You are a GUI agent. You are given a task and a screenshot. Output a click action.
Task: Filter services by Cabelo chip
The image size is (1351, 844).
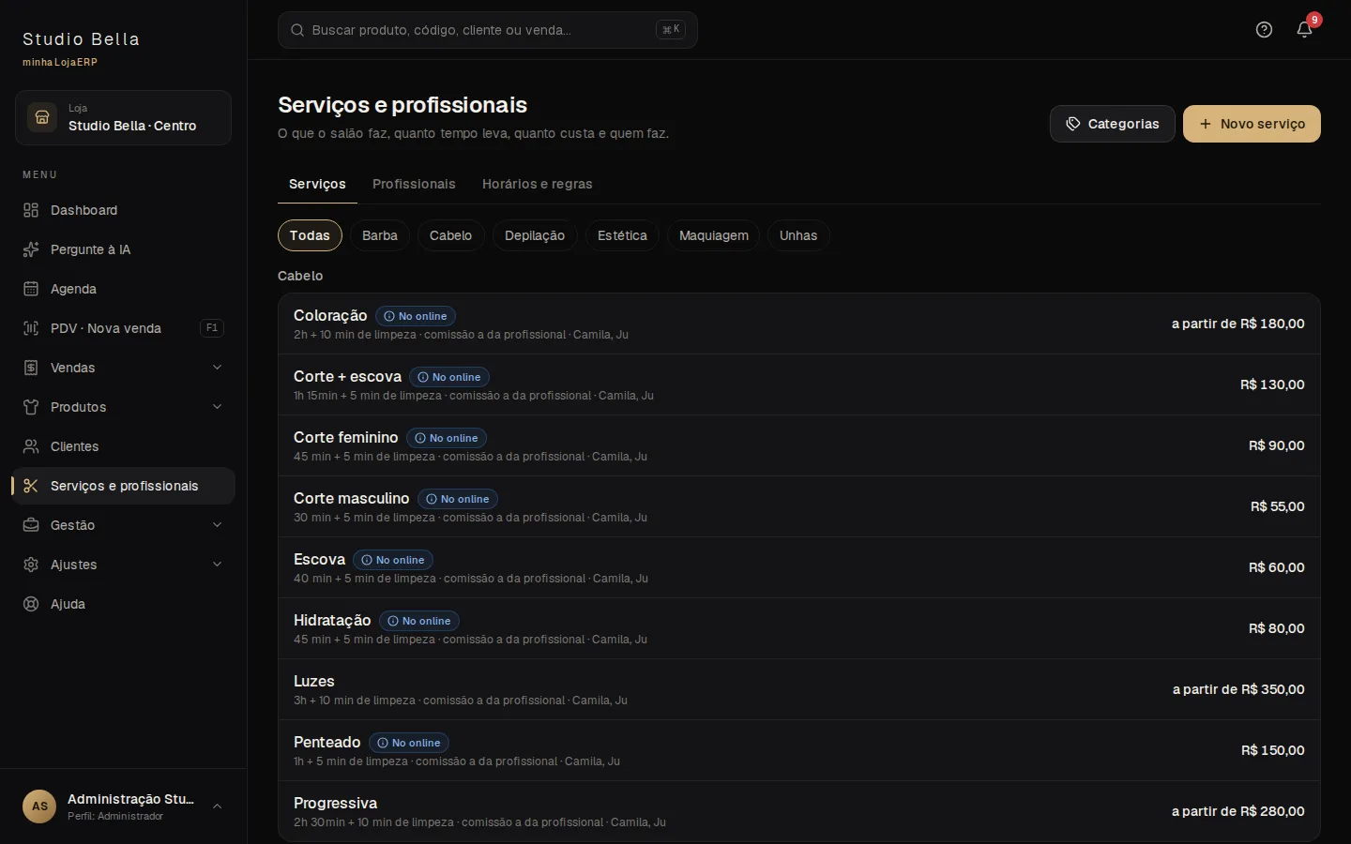pos(450,235)
